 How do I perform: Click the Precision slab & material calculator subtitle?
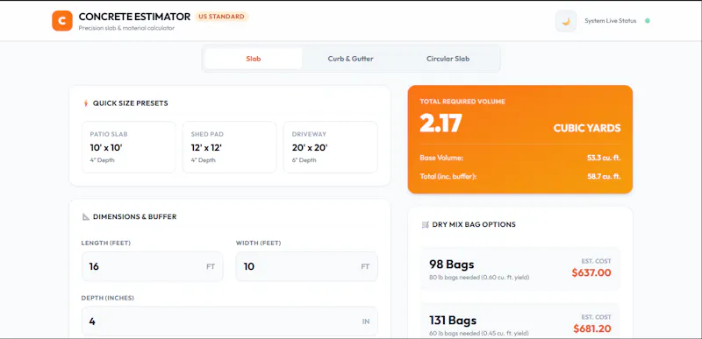126,28
